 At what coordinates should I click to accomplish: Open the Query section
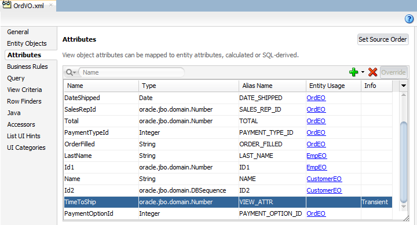(16, 78)
